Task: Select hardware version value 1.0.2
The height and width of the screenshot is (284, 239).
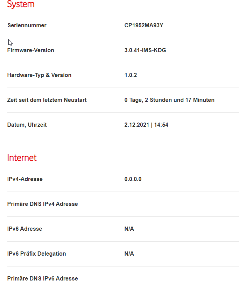Action: click(131, 75)
